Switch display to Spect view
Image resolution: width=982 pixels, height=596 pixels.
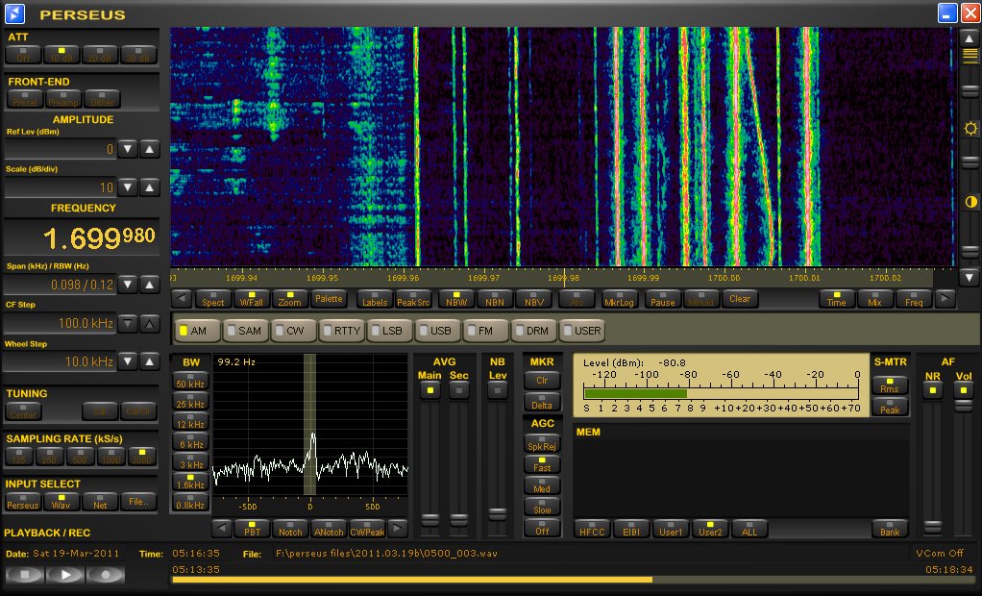[x=213, y=299]
